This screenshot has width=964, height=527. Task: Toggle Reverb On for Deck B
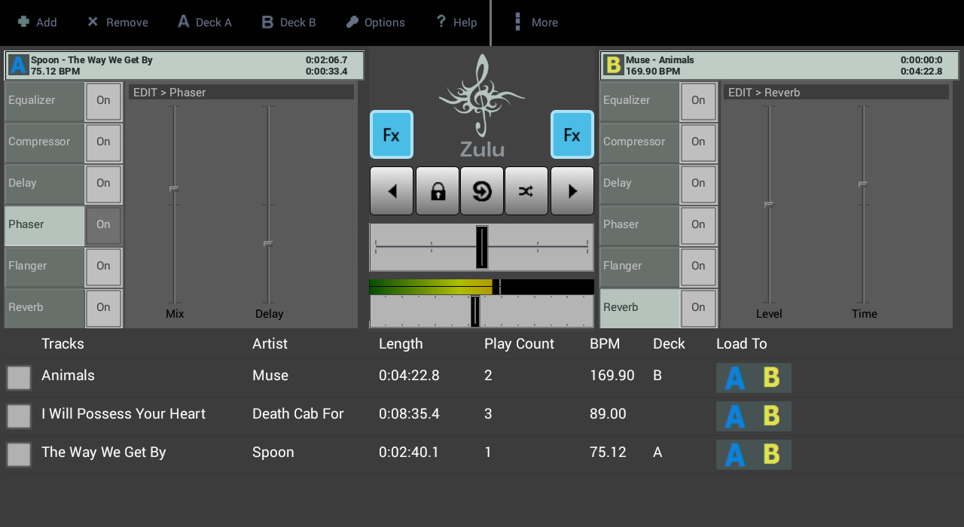(697, 308)
